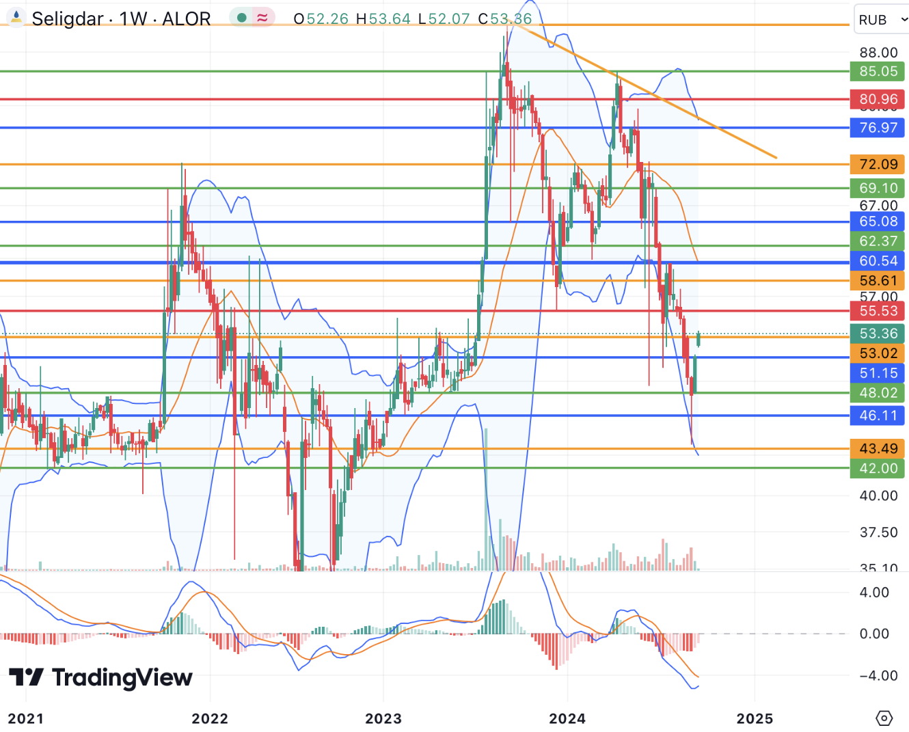The width and height of the screenshot is (909, 732).
Task: Click the MACD scale value 0.00
Action: tap(874, 634)
